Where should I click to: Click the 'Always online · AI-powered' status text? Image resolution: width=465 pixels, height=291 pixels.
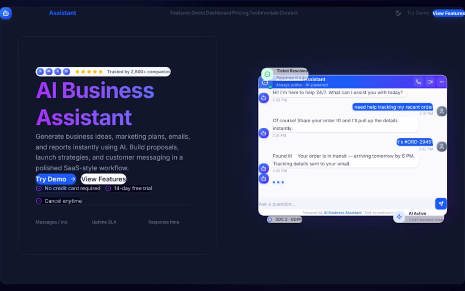point(302,85)
